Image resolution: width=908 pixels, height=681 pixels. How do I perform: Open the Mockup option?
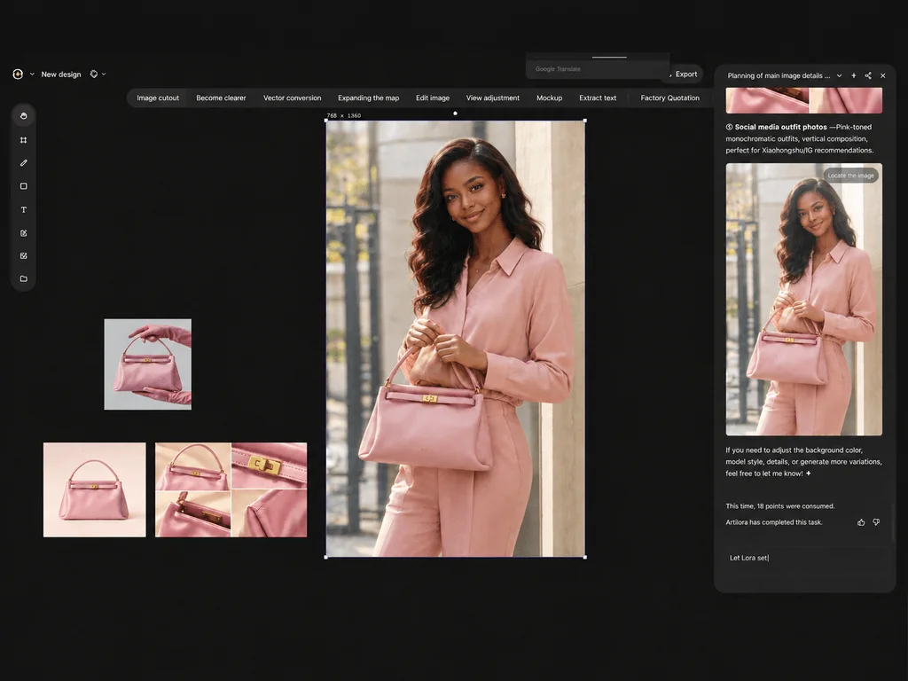coord(550,98)
